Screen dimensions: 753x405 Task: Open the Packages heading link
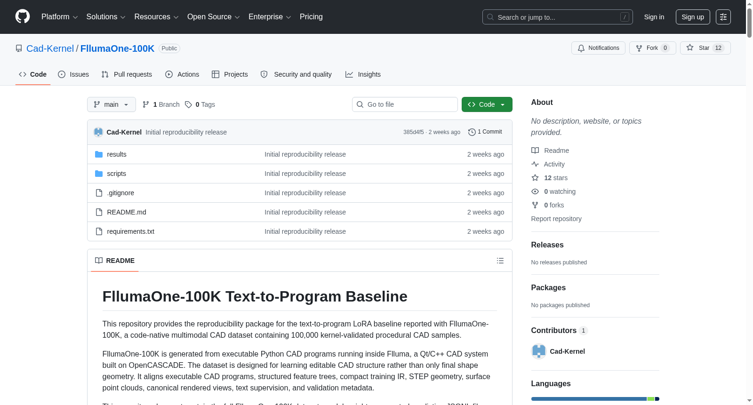(548, 288)
